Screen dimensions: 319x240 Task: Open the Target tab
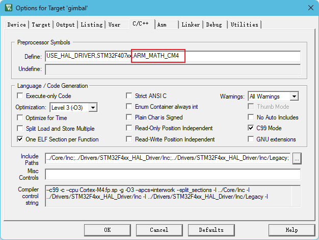pos(41,25)
